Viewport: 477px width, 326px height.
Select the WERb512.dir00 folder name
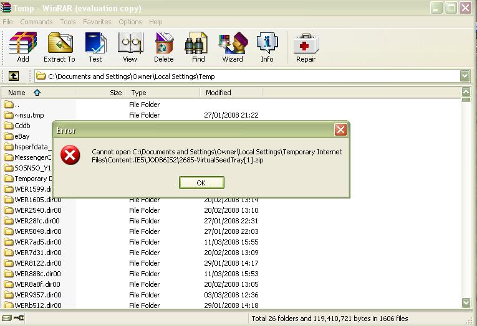38,305
